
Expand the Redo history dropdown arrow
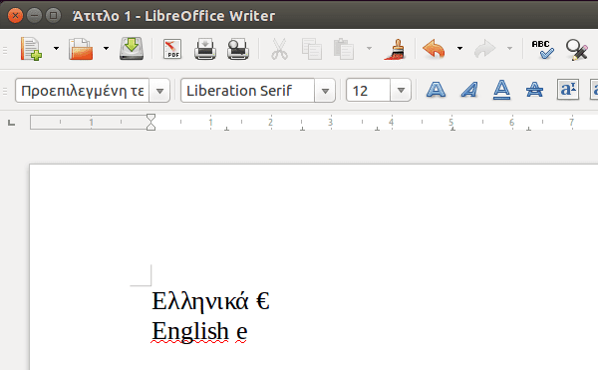[x=509, y=49]
